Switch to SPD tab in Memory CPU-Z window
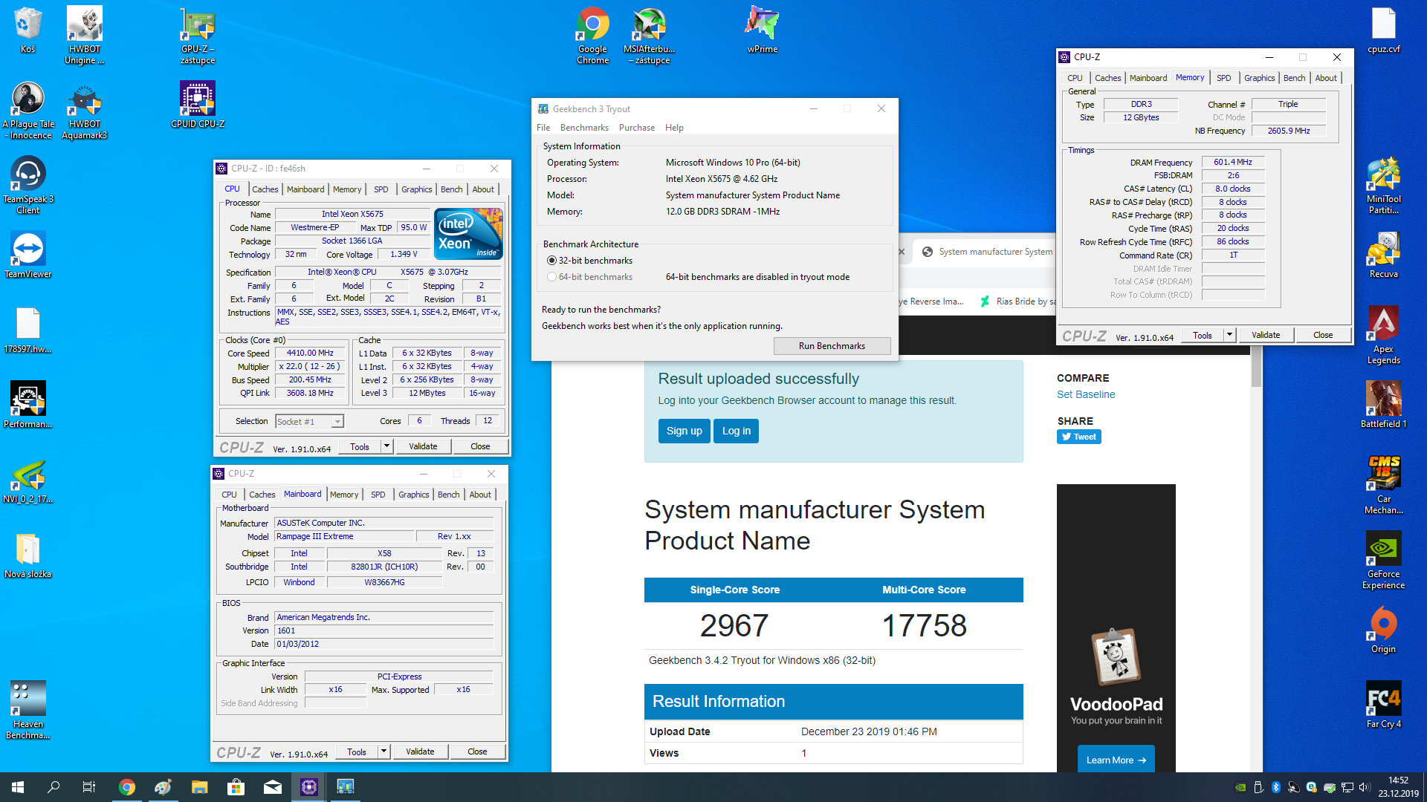1427x802 pixels. point(1224,78)
